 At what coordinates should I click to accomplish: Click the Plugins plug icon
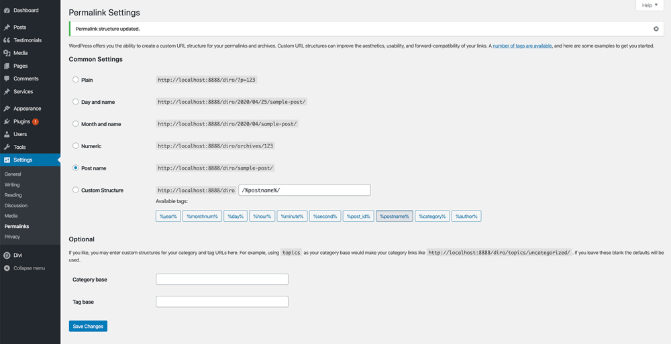[x=7, y=121]
